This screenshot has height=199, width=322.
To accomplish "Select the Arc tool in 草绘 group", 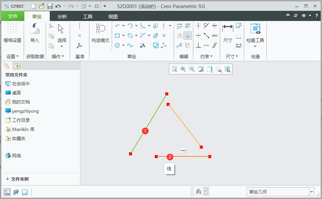I will (130, 26).
